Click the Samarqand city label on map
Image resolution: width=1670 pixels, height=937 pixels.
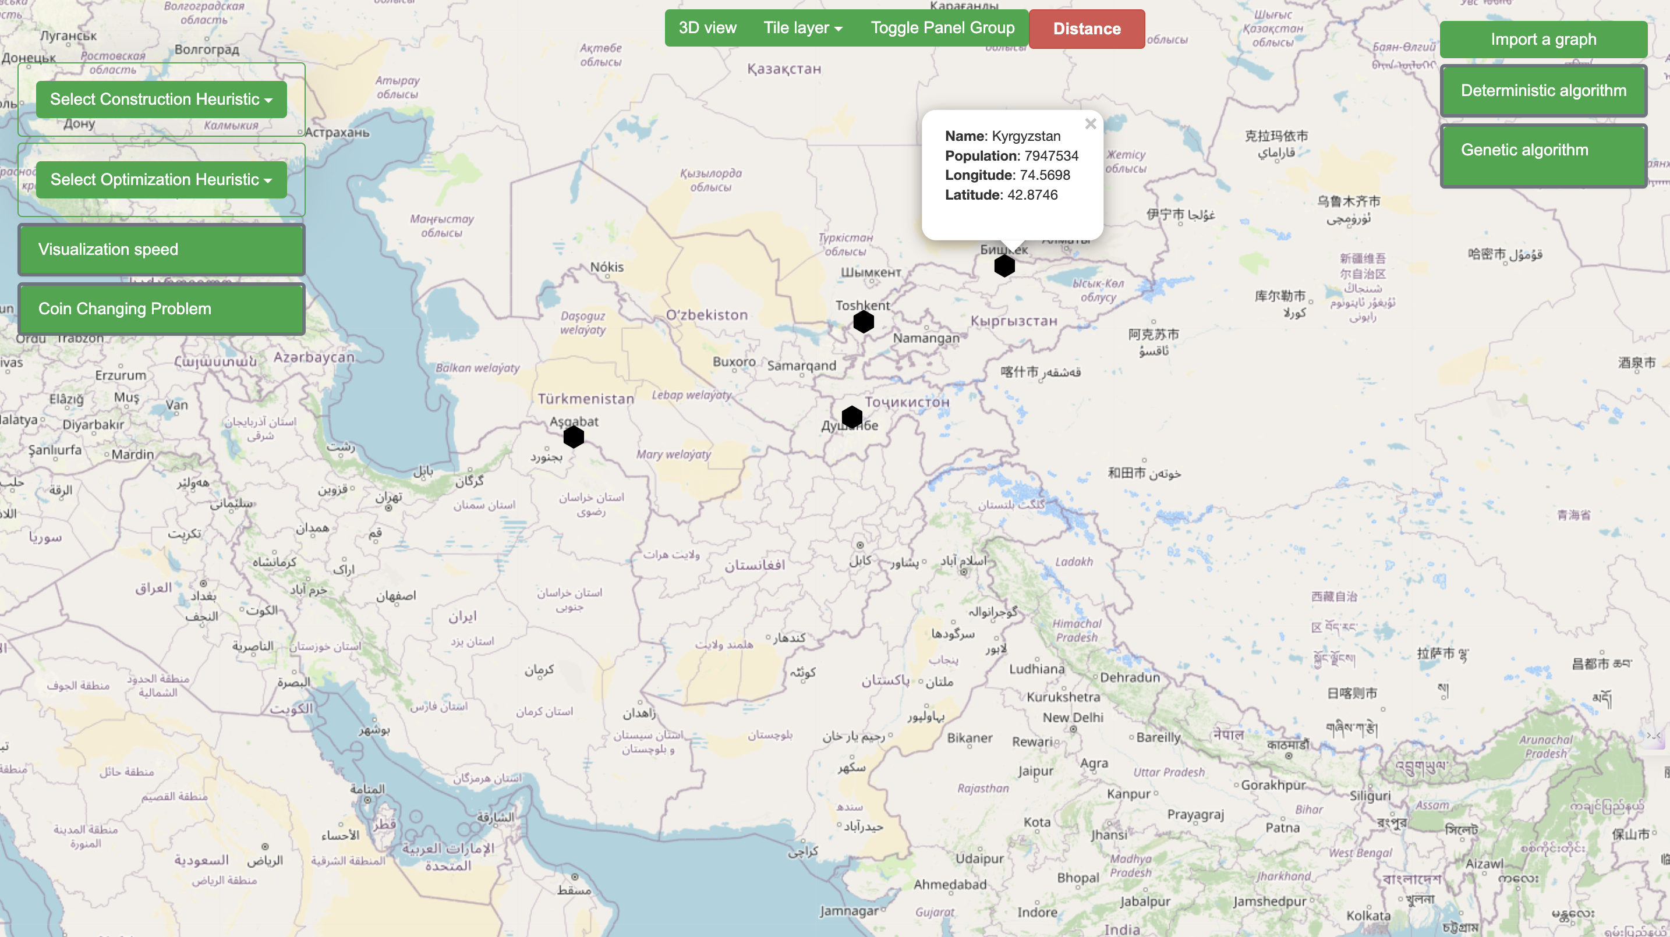coord(801,365)
